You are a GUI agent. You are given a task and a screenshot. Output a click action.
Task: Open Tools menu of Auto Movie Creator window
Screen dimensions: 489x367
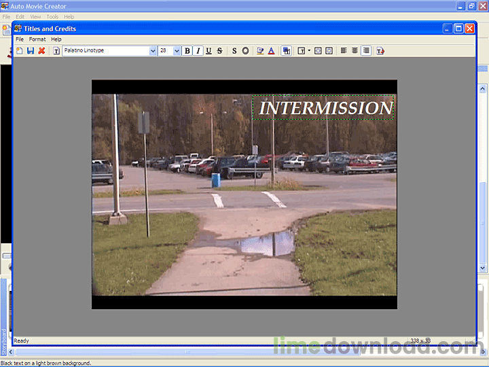tap(52, 17)
